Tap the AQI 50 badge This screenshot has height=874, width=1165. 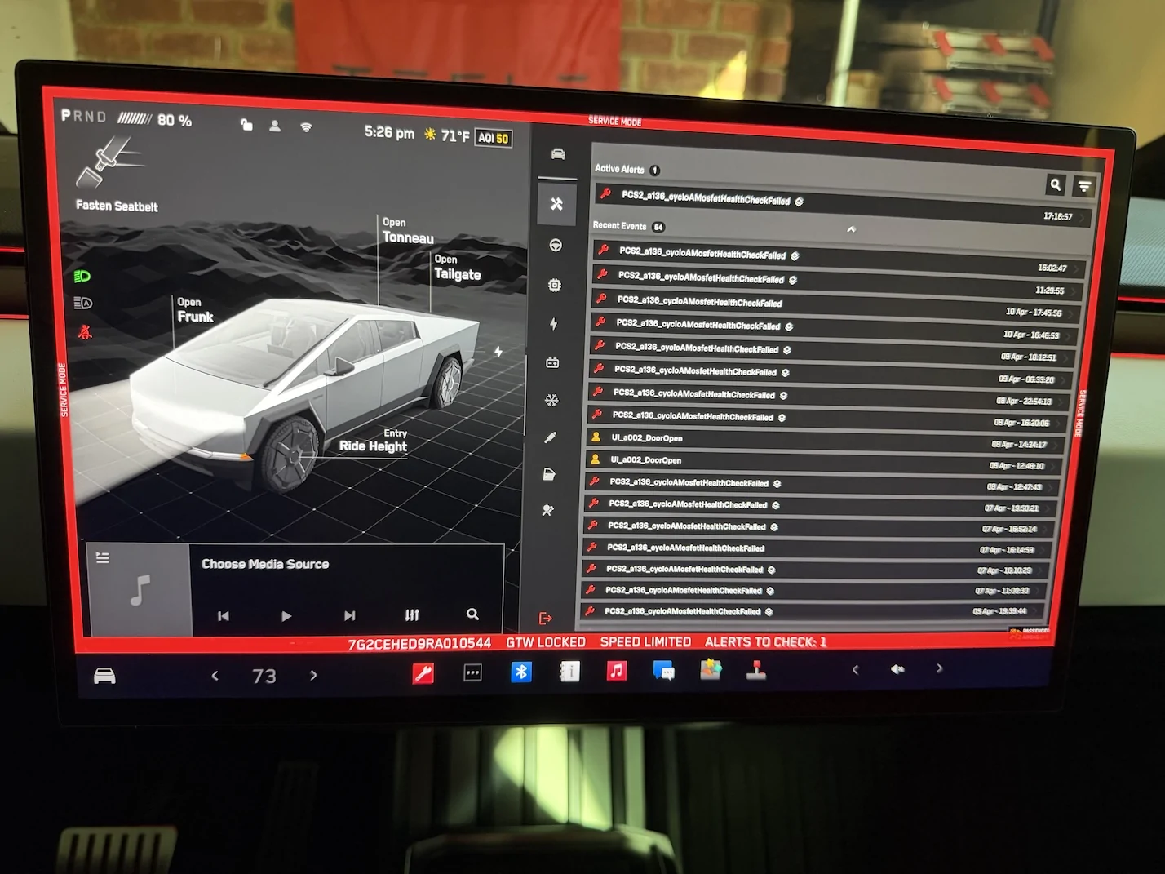tap(493, 138)
